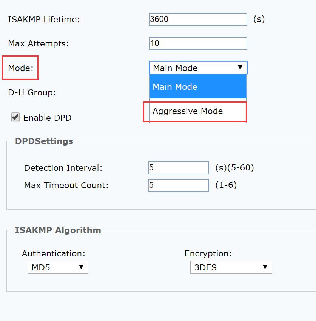Viewport: 316px width, 321px height.
Task: Click the Authentication label text
Action: tap(54, 253)
